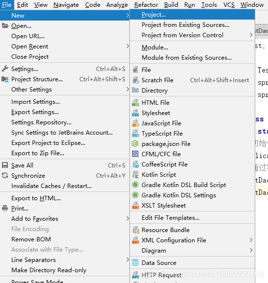Open Settings Repository...
The image size is (268, 283).
(x=65, y=122)
